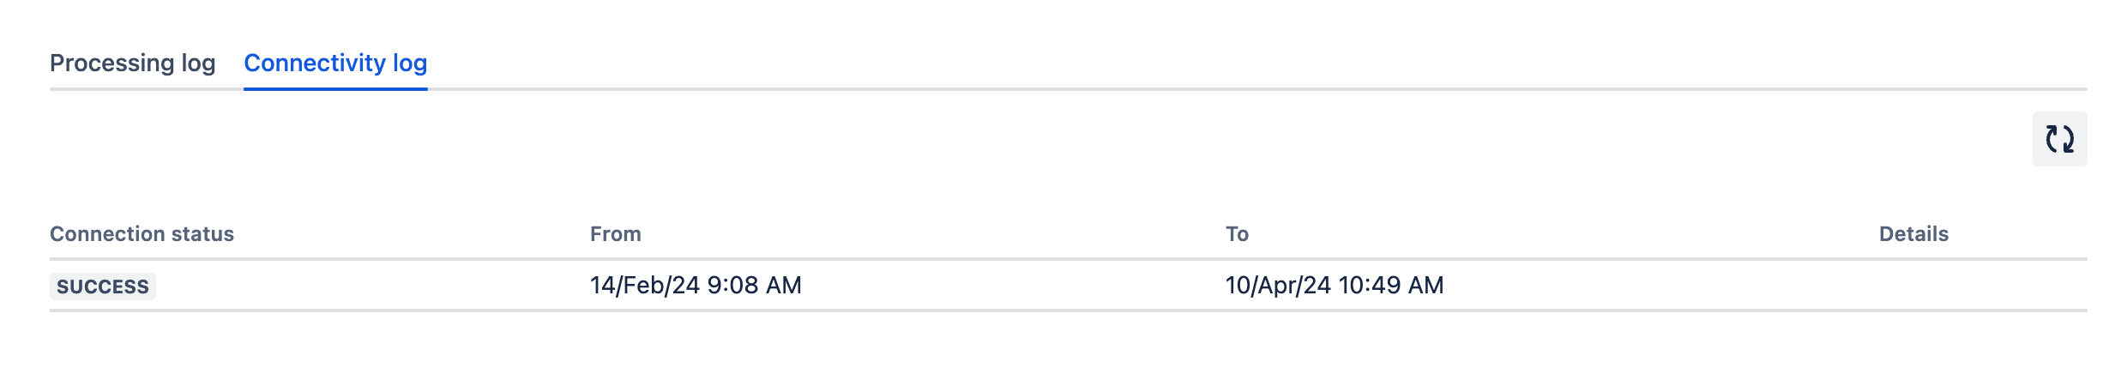Click the empty Details cell of SUCCESS row
Screen dimensions: 2115x374
(1982, 286)
